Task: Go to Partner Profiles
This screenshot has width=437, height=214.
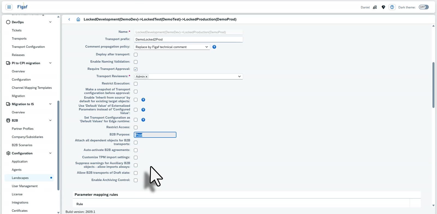Action: [23, 129]
